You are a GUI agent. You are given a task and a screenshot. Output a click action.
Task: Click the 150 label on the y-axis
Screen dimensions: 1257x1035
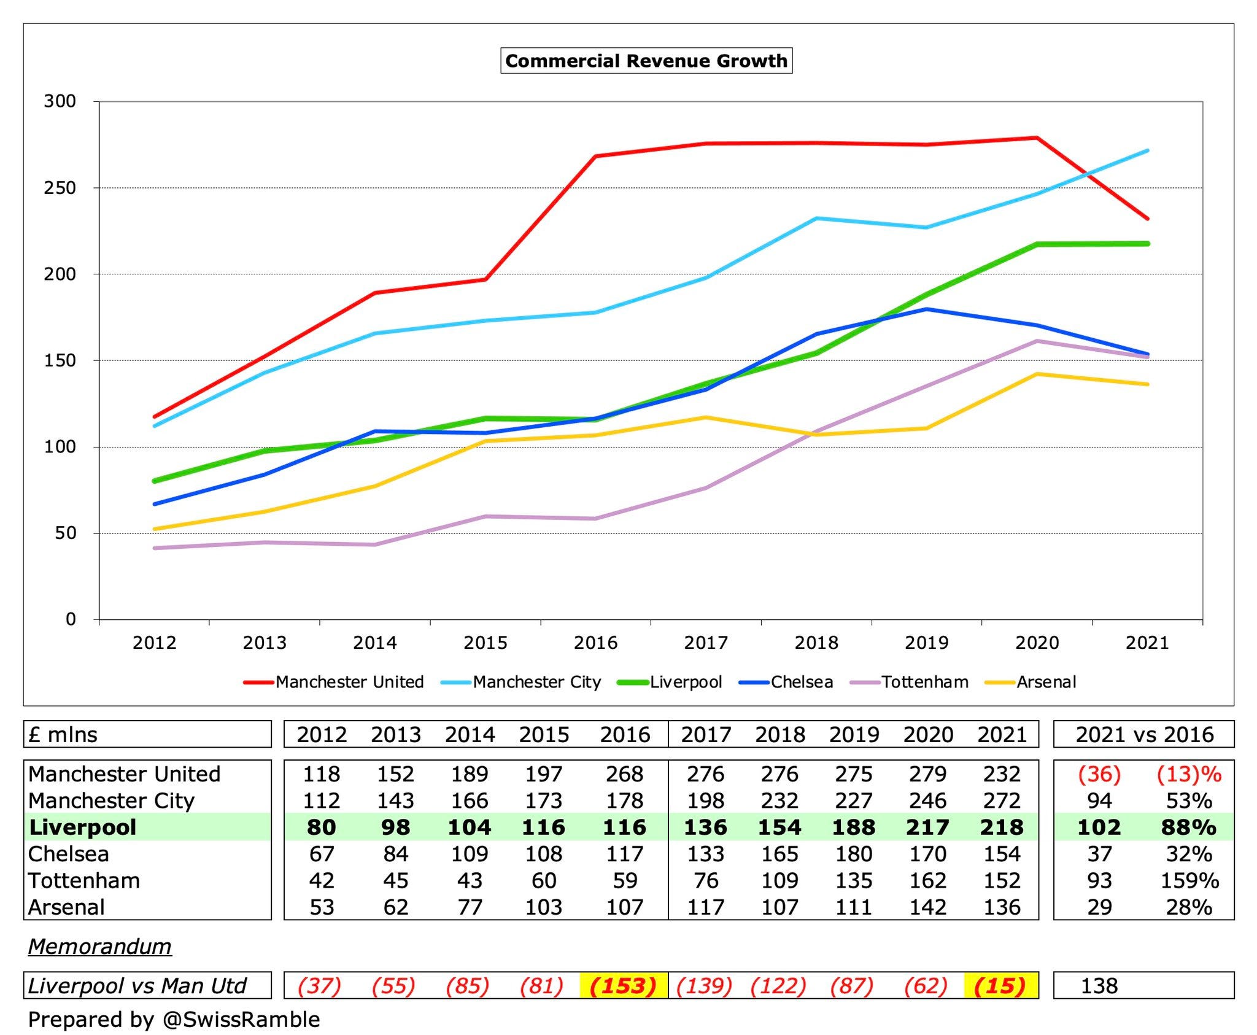pos(60,360)
